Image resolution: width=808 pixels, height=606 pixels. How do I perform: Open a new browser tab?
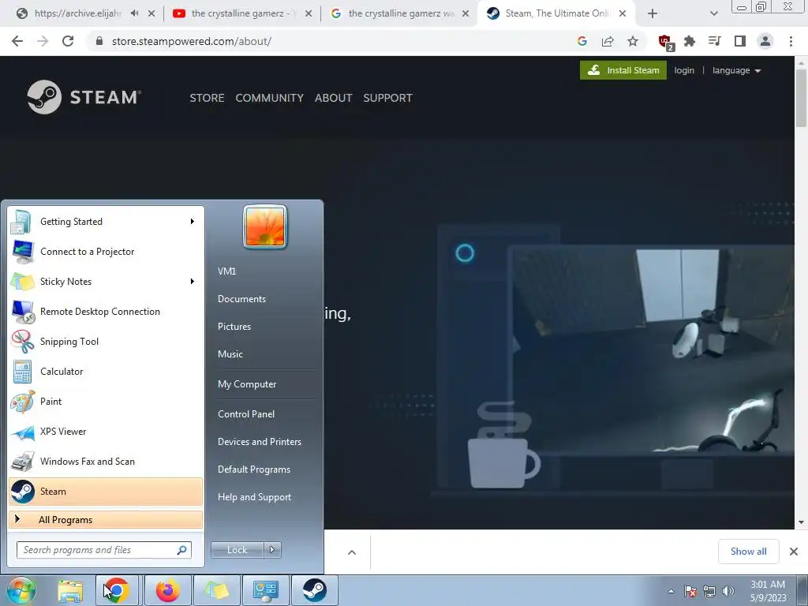[x=653, y=13]
